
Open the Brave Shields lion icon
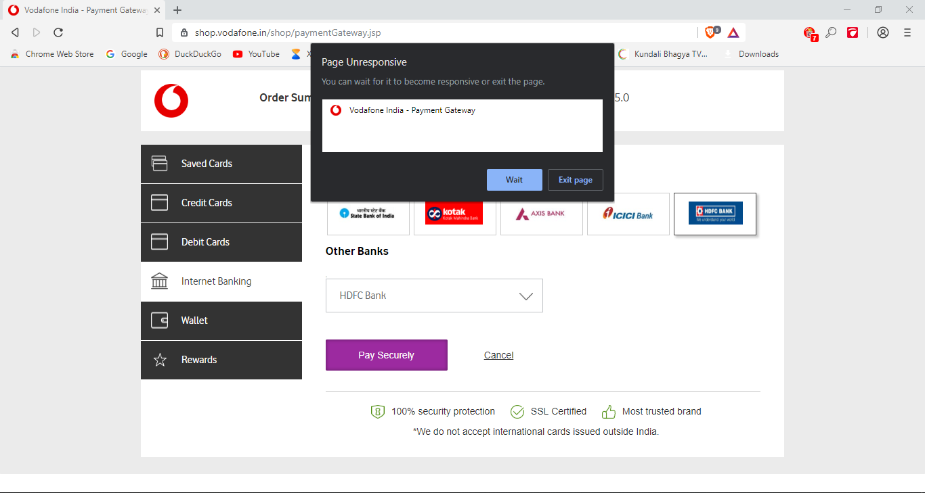(712, 32)
